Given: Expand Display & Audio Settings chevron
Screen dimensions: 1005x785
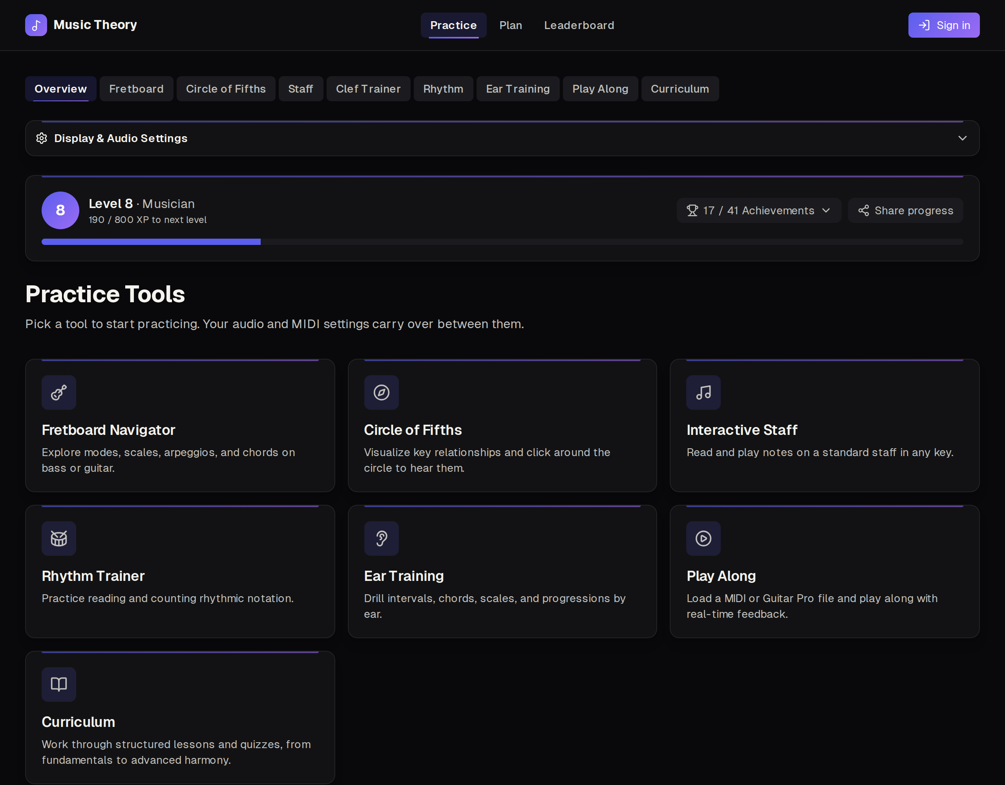Looking at the screenshot, I should tap(962, 138).
